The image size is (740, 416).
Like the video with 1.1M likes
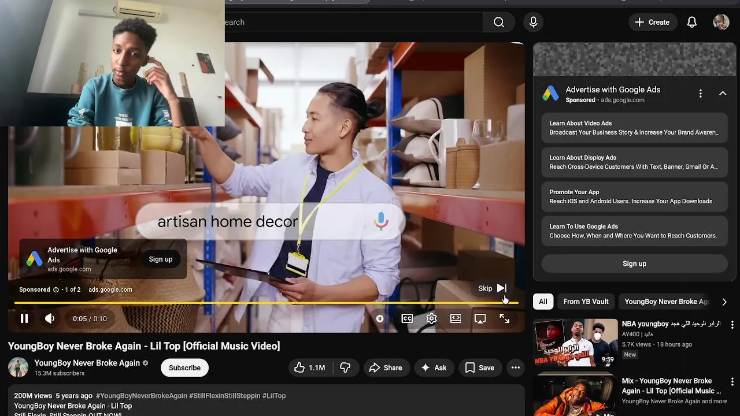pyautogui.click(x=309, y=367)
